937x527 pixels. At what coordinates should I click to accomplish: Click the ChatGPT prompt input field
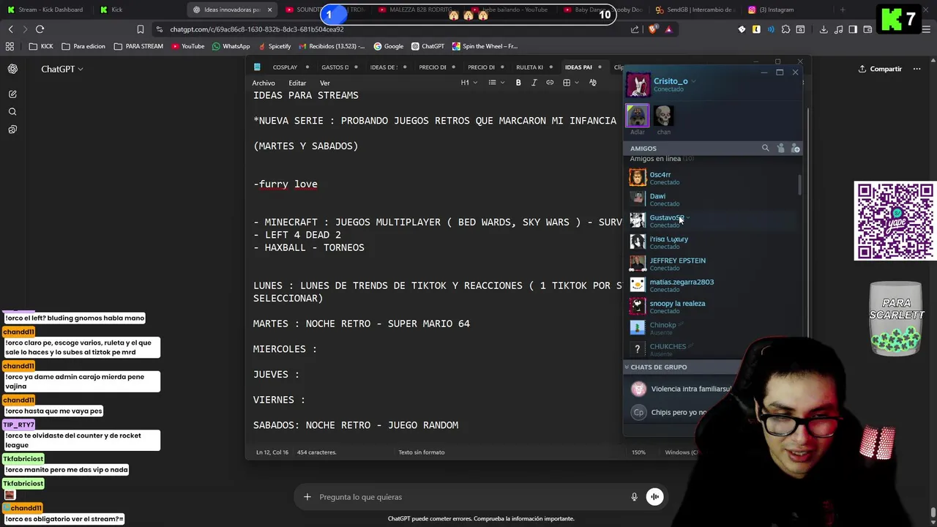coord(468,497)
